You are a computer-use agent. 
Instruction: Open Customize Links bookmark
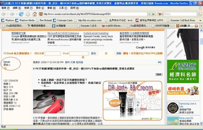[x=63, y=20]
